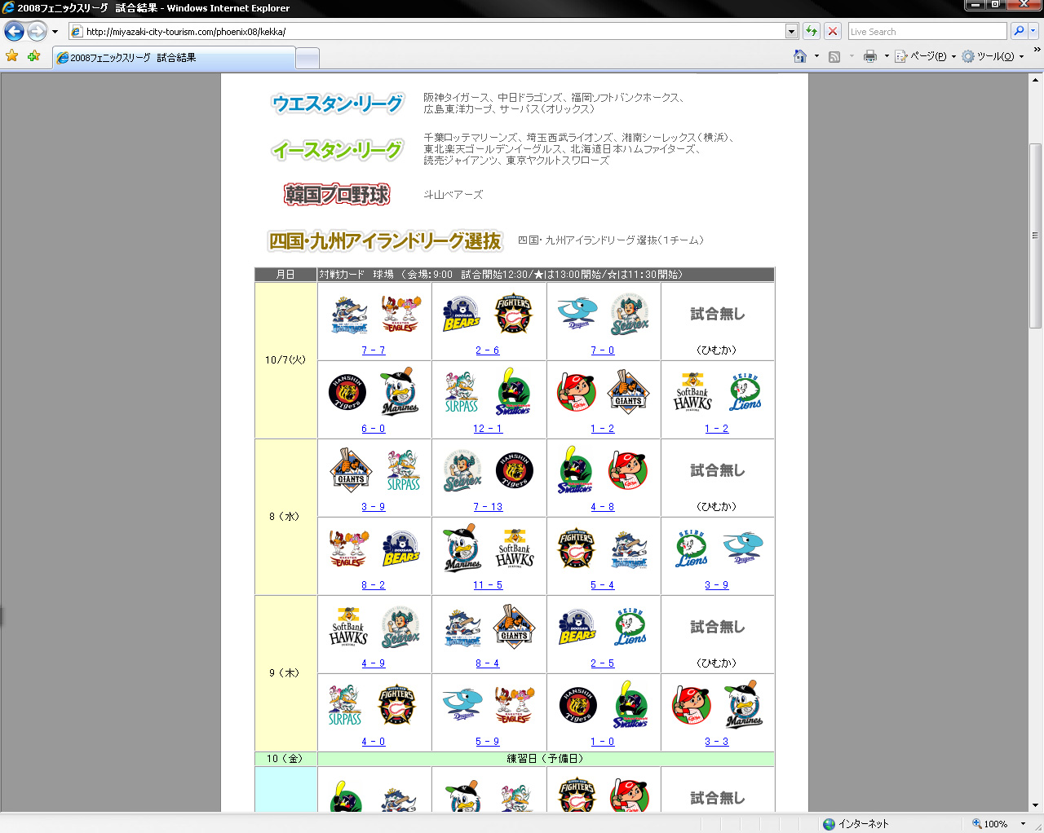This screenshot has width=1044, height=833.
Task: Click the SoftBank Hawks logo in the 10/7 row
Action: [x=692, y=393]
